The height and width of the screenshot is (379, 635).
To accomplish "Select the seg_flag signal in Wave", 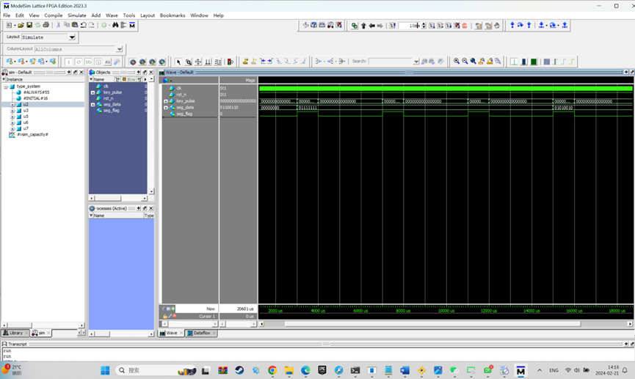I will pyautogui.click(x=184, y=114).
